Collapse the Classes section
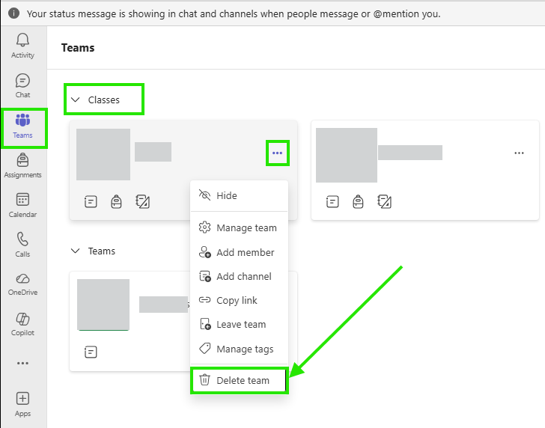 [x=76, y=100]
